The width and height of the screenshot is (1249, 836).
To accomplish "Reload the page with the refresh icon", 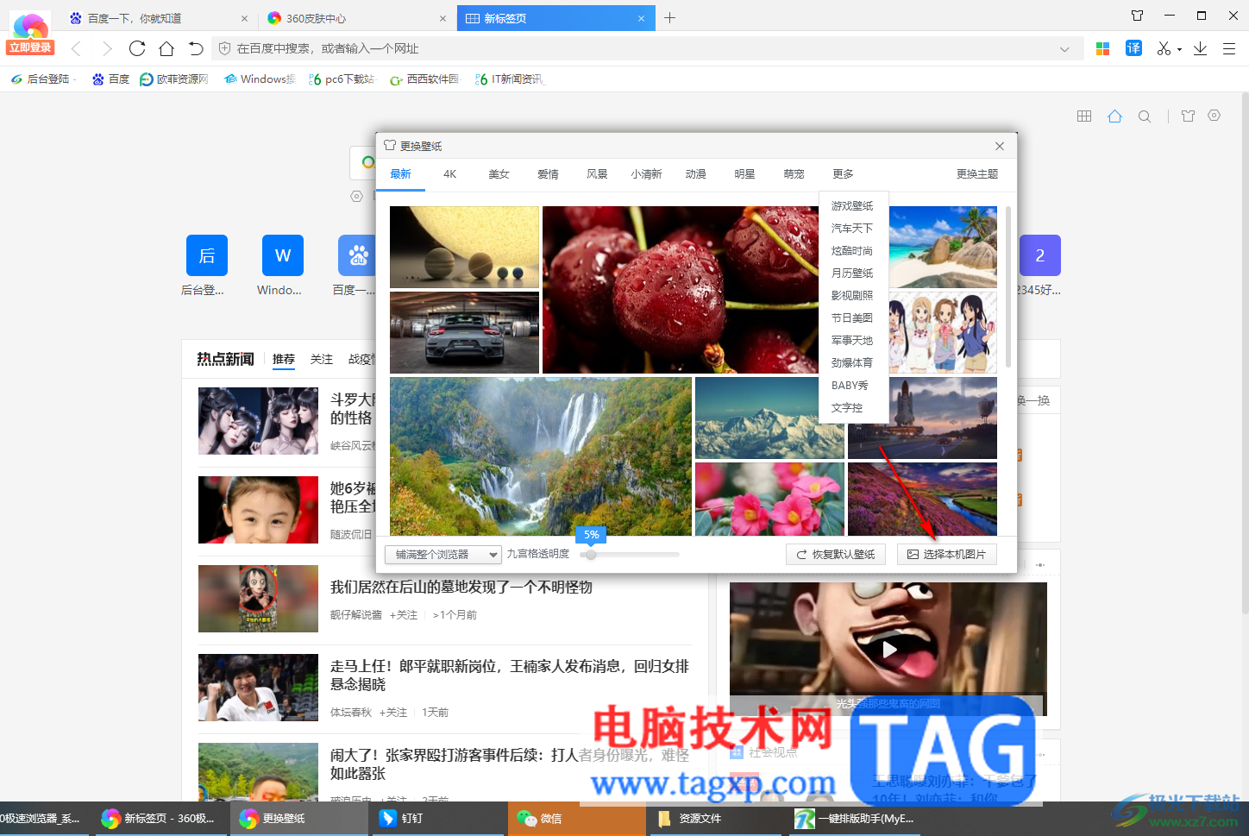I will [x=137, y=48].
